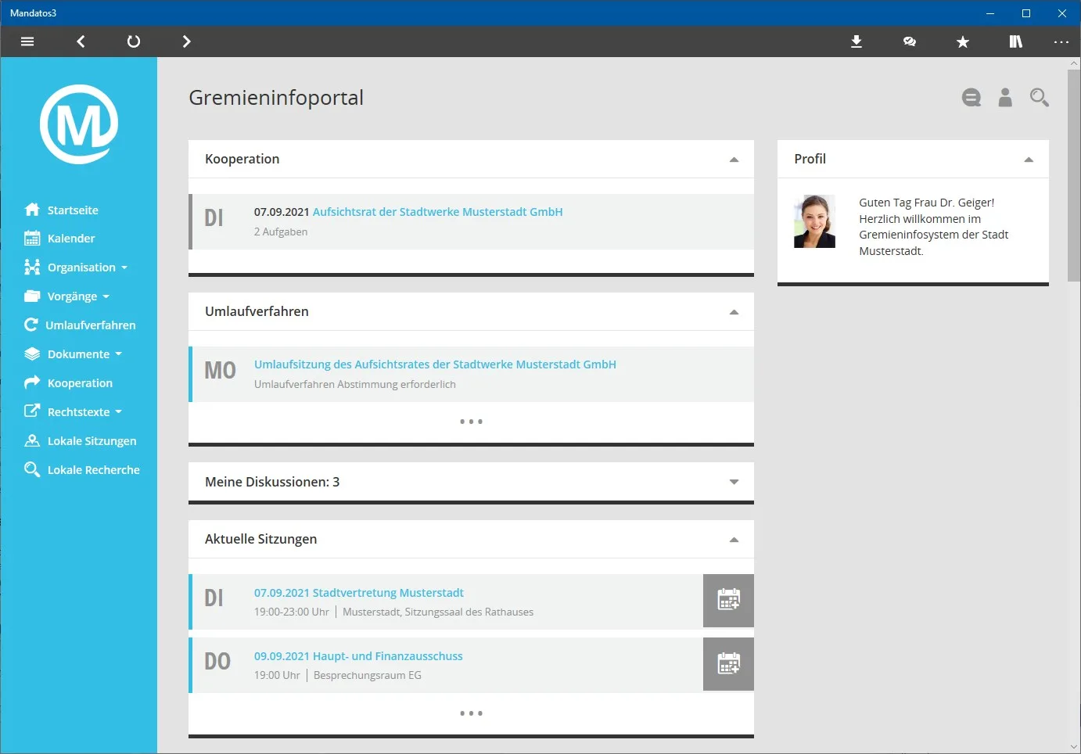Click the discussion bubble icon beside page title
Viewport: 1081px width, 754px height.
click(x=971, y=98)
